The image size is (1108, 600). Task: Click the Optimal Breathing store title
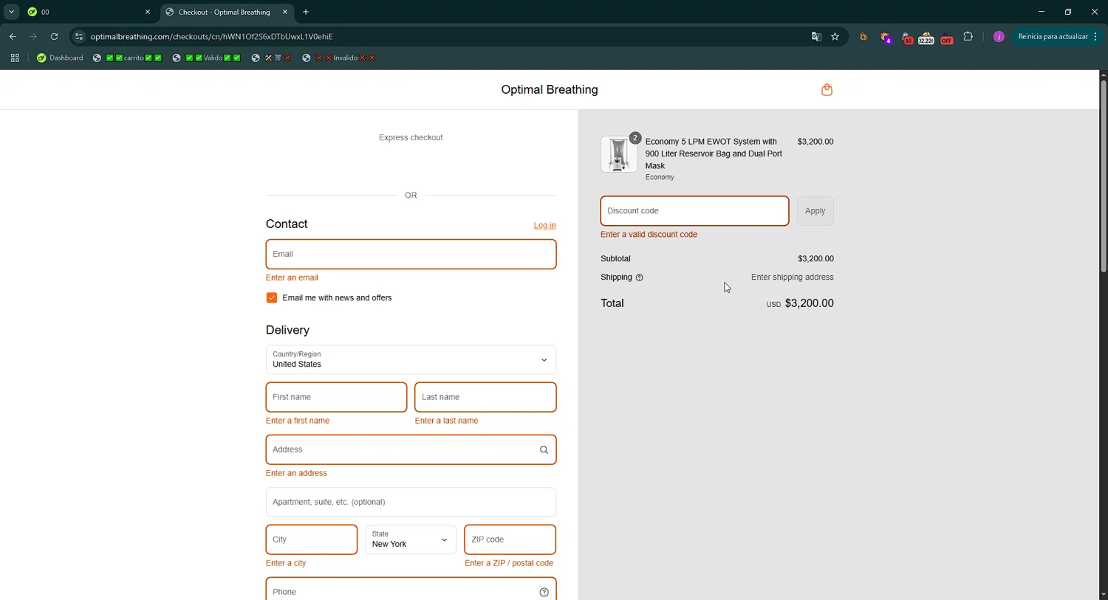550,89
